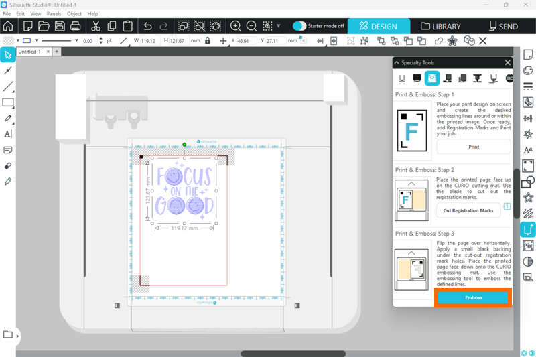Open the Text Style panel icon

(x=528, y=150)
